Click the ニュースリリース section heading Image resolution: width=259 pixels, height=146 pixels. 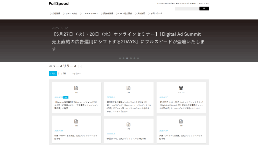(x=63, y=66)
